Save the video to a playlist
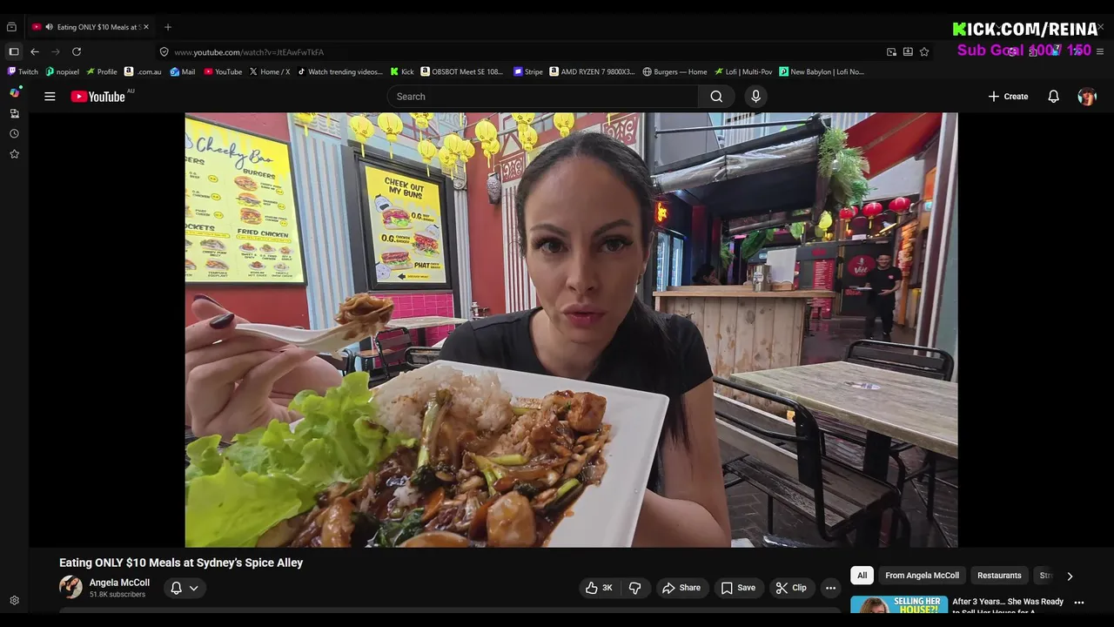1114x627 pixels. click(x=738, y=588)
